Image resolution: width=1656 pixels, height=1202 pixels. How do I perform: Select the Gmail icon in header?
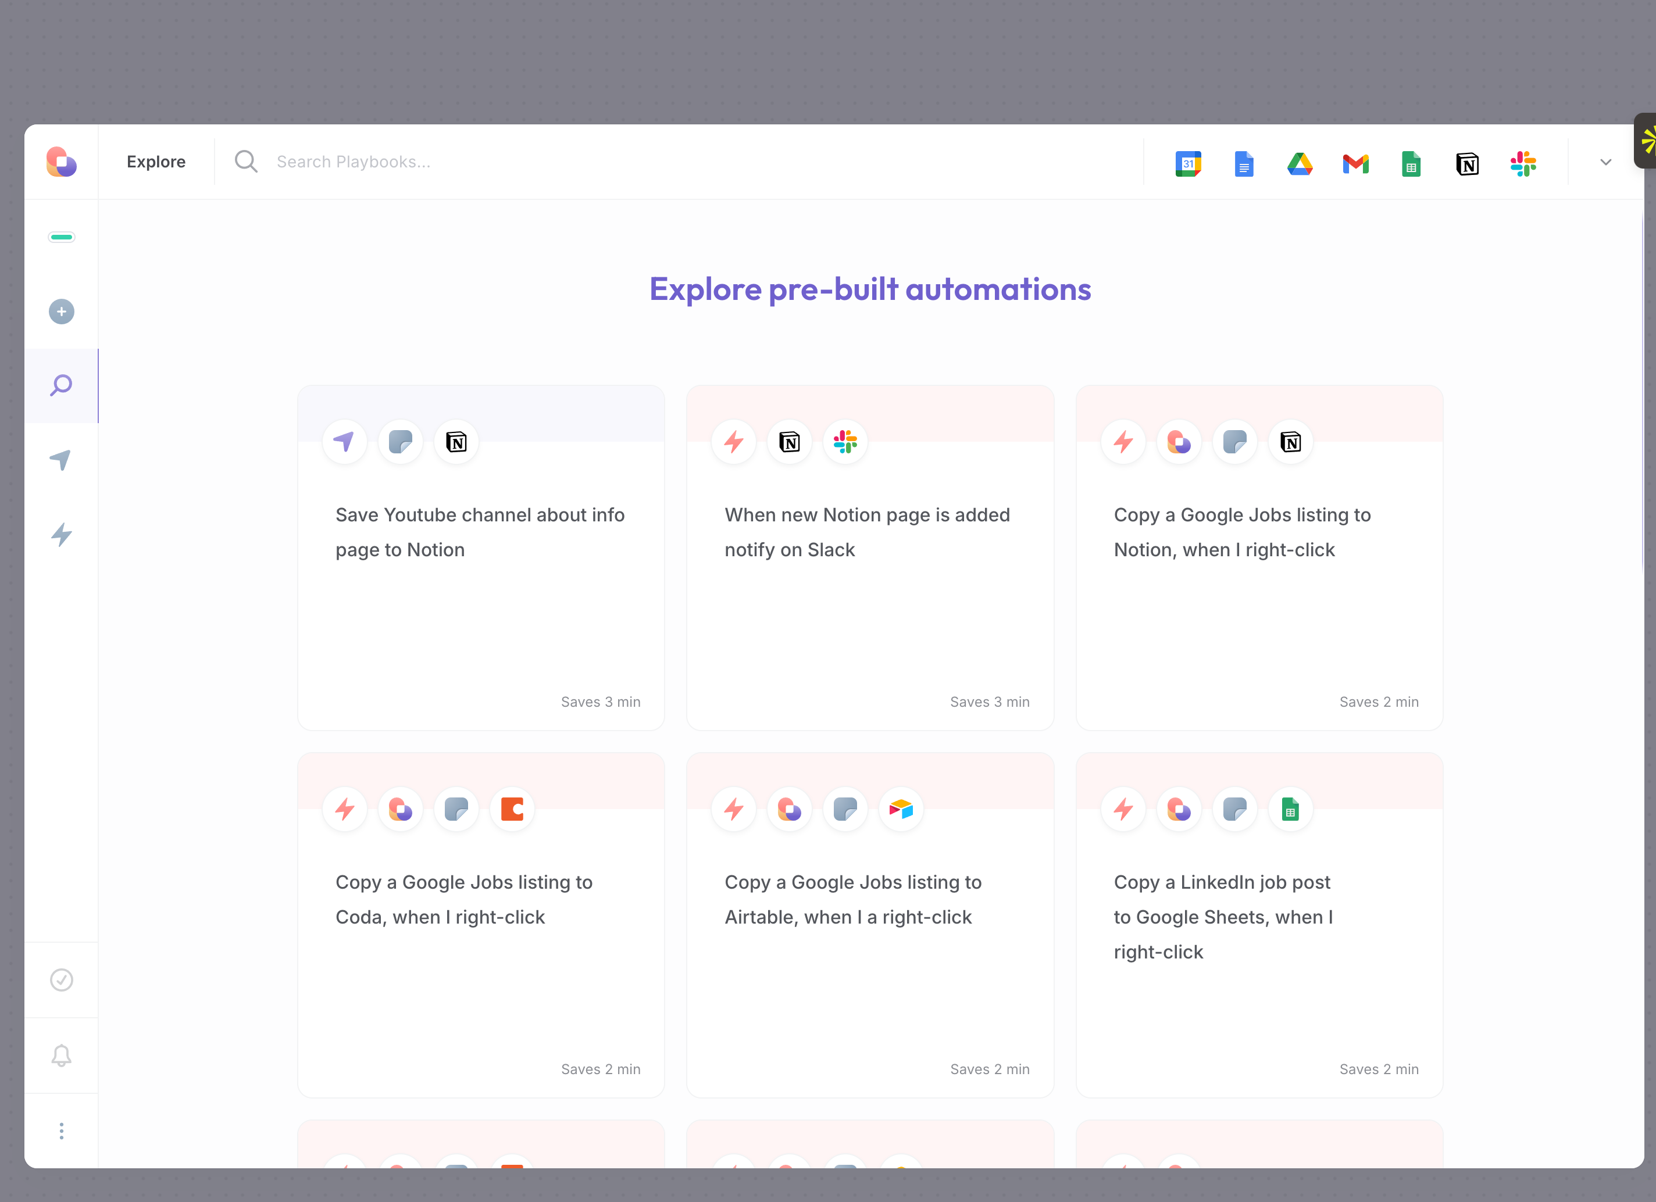click(x=1355, y=163)
